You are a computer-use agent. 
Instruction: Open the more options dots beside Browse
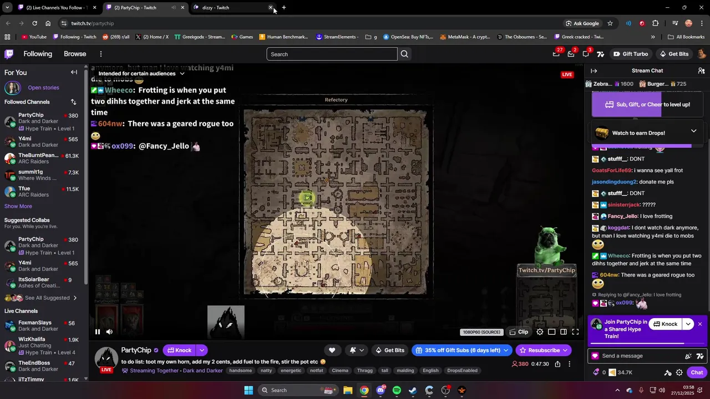[101, 54]
